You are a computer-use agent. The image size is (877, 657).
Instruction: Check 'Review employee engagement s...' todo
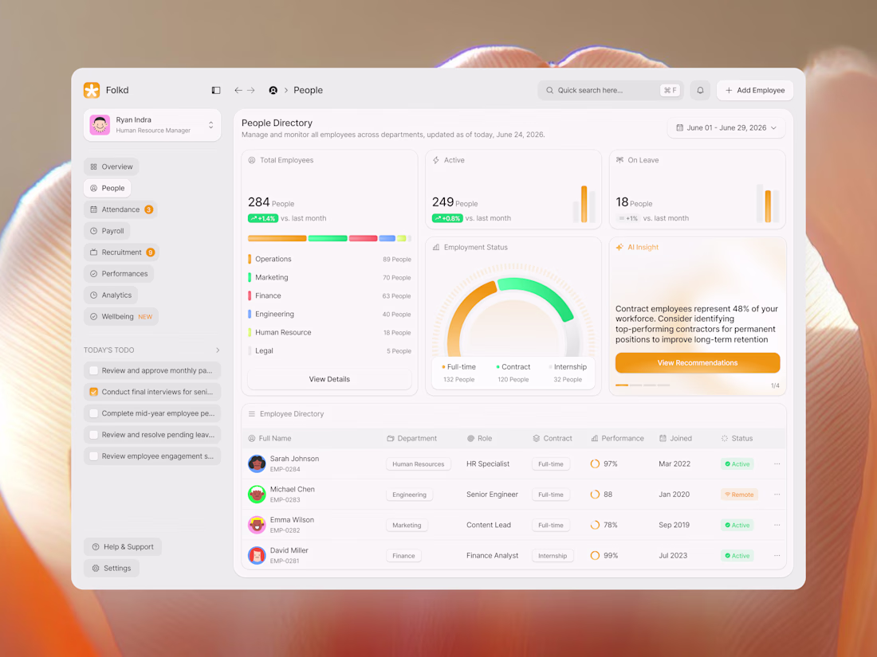94,456
